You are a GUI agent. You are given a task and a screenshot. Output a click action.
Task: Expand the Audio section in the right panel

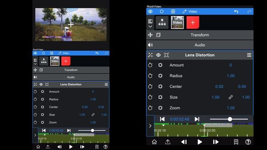(200, 45)
